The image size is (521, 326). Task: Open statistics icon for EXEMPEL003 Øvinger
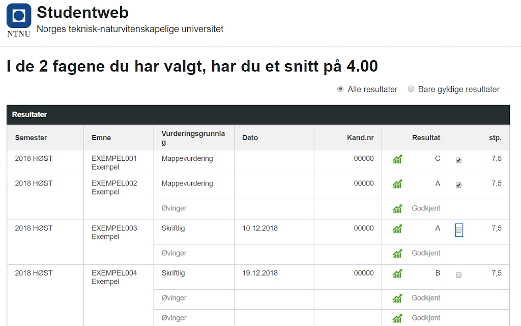[397, 254]
